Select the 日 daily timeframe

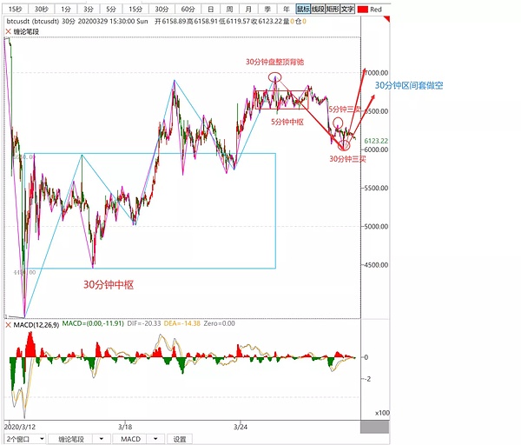[x=209, y=10]
